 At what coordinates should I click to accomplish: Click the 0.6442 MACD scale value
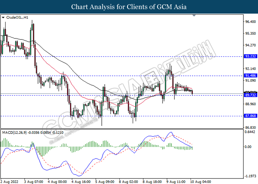pos(250,132)
